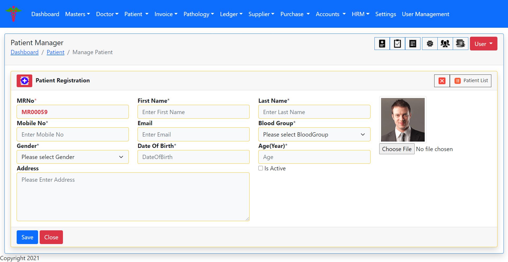Click the clipboard checkmark icon
The image size is (508, 262).
coord(397,44)
